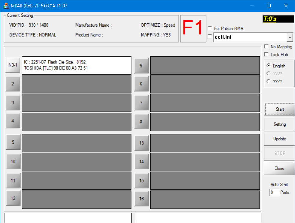Click port button 5

click(141, 66)
